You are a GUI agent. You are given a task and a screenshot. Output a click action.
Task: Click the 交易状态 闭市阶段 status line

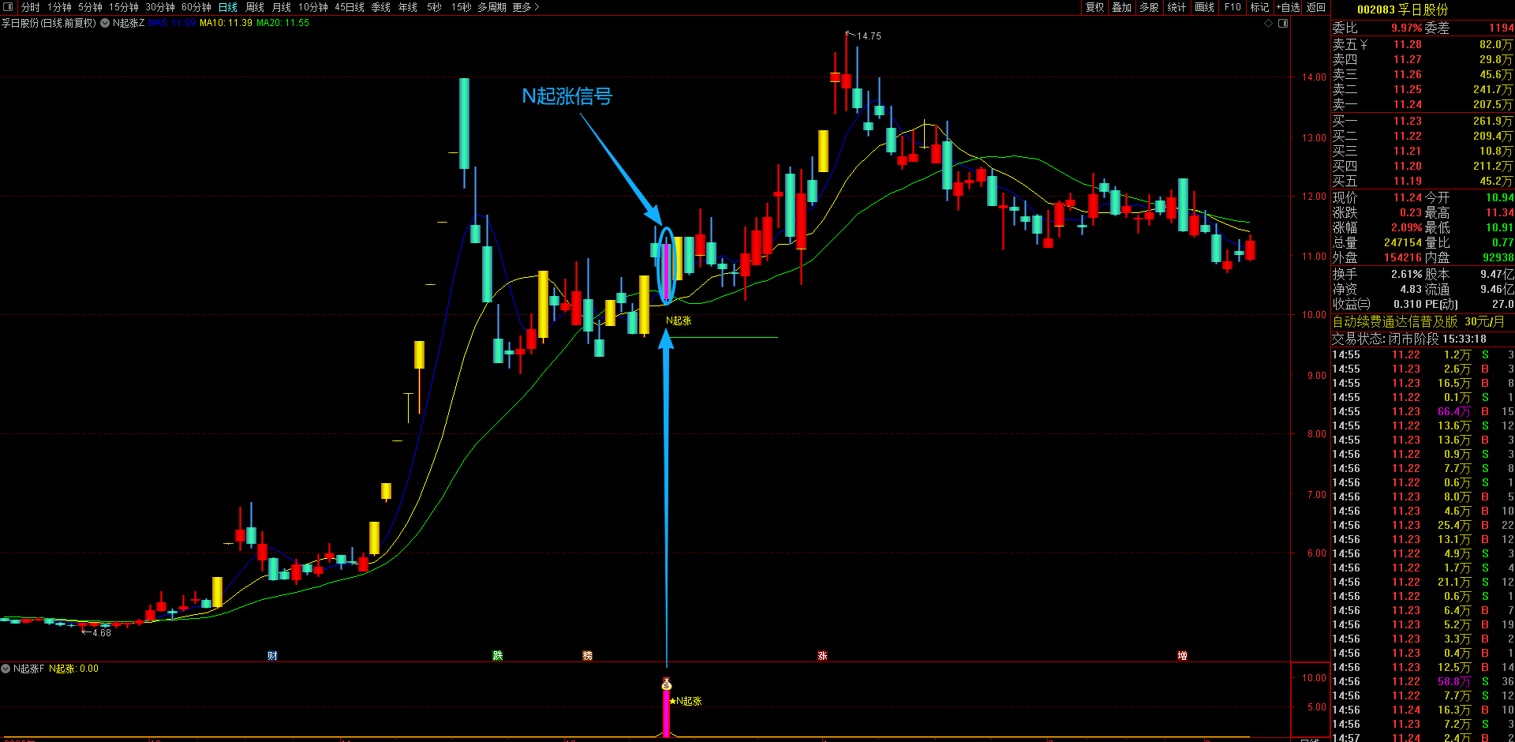(x=1409, y=339)
